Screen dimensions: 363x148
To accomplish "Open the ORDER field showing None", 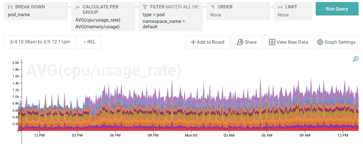I will [x=216, y=15].
